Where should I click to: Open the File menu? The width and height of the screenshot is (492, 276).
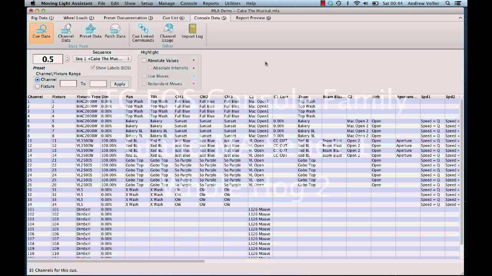click(x=101, y=3)
